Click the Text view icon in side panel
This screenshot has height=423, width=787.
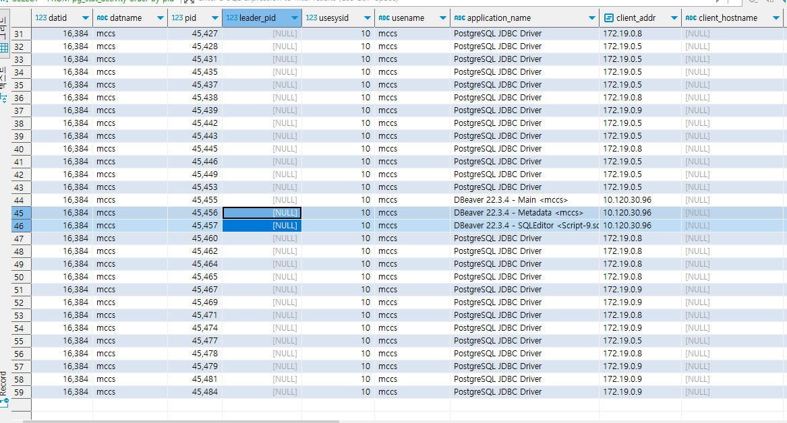coord(4,97)
